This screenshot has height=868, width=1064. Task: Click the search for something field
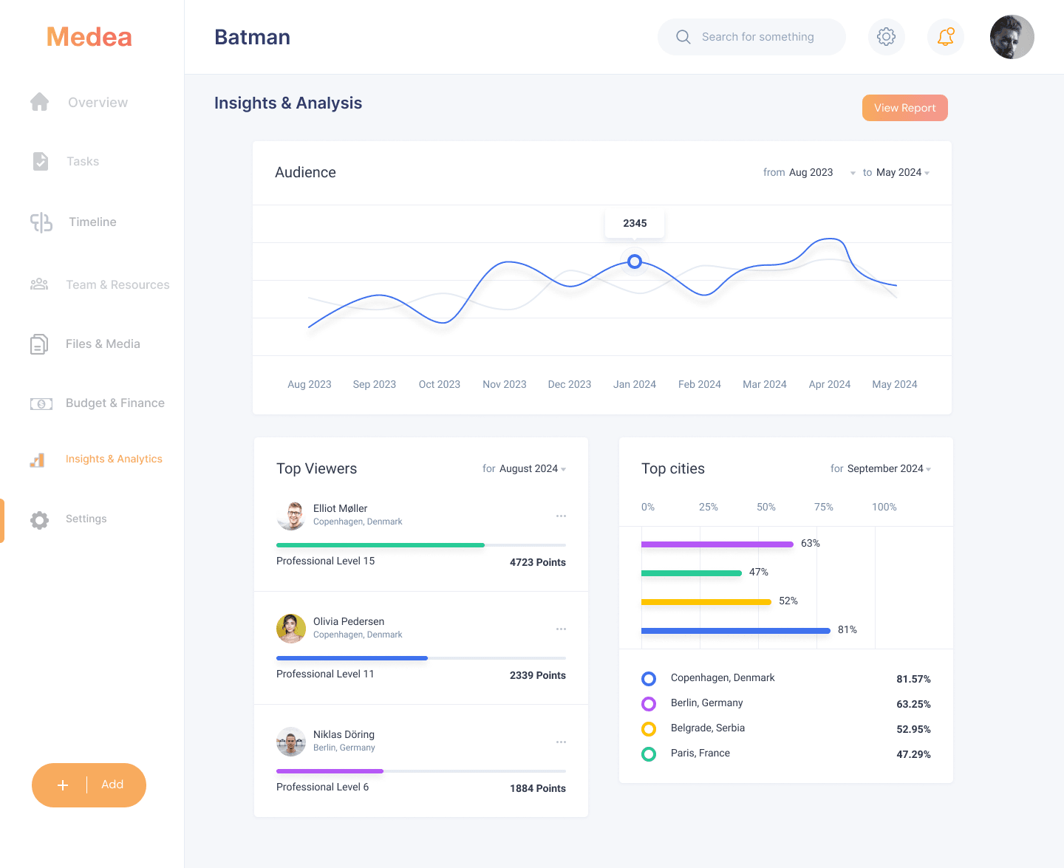[757, 37]
